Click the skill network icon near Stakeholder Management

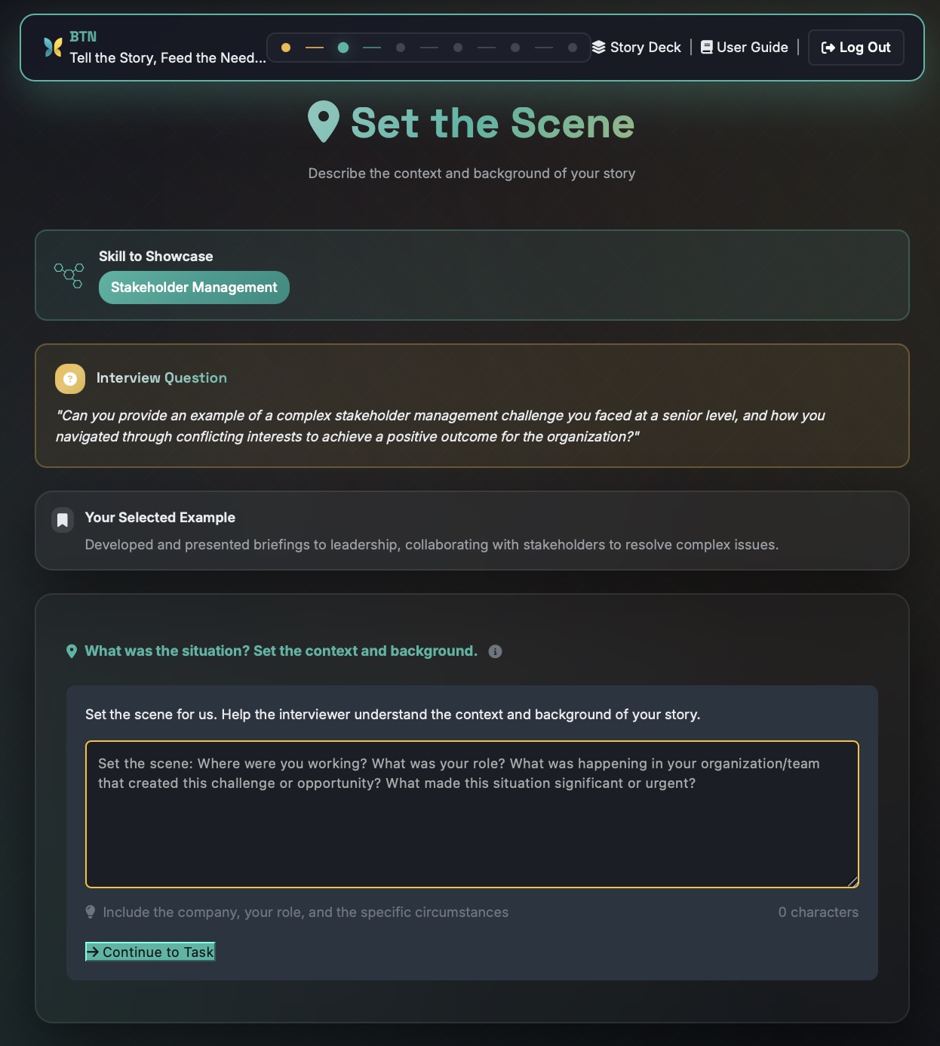tap(69, 276)
